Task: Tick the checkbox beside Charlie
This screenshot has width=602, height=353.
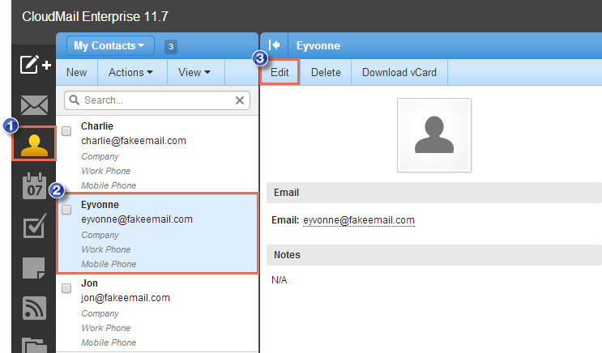Action: 66,131
